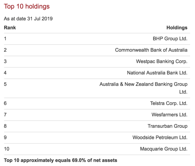Screen dimensions: 195x166
Task: Click the Telstra Corp. Ltd. holding
Action: click(x=169, y=103)
